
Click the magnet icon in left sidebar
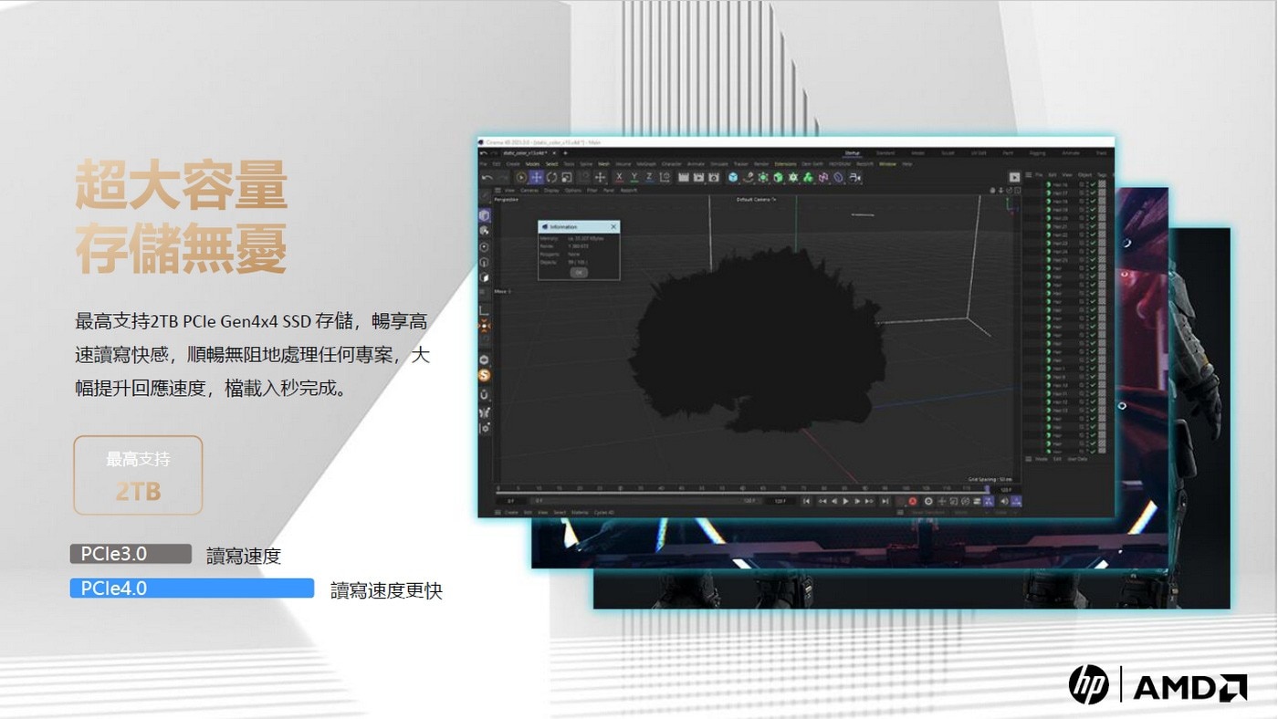point(485,394)
